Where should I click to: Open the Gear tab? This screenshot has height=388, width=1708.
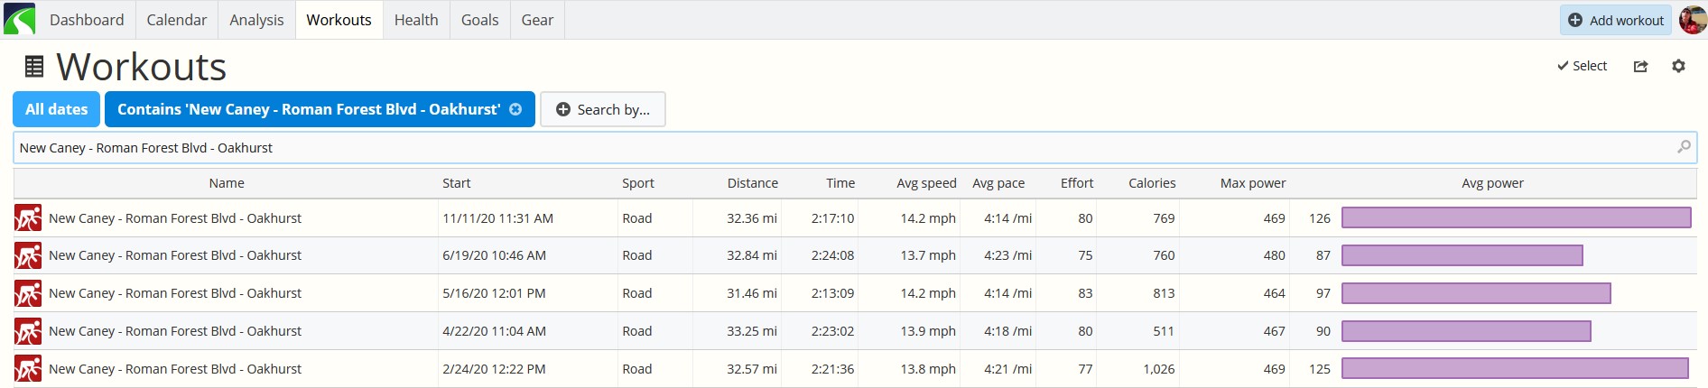pos(537,20)
